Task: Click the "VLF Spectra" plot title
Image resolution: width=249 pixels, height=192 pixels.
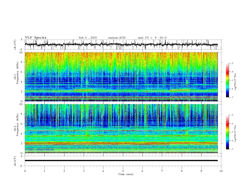Action: coord(36,38)
